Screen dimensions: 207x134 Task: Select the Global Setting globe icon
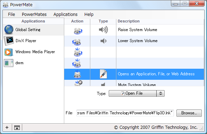coord(9,30)
